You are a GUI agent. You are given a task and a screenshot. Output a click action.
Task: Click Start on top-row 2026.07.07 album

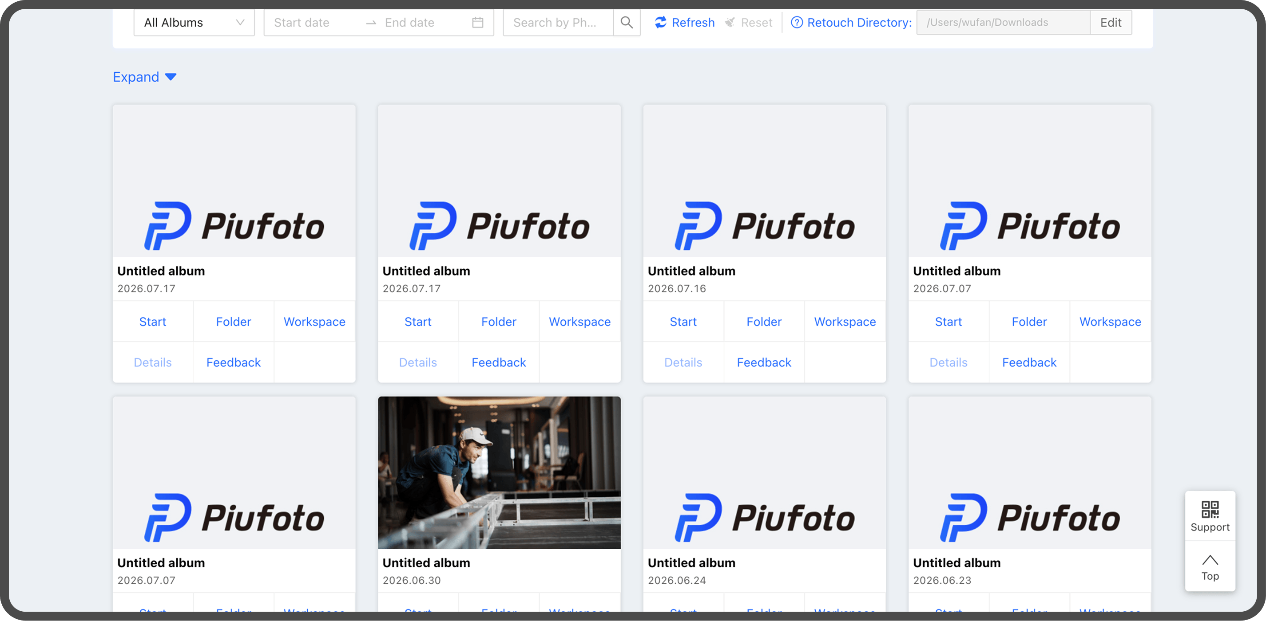[949, 322]
